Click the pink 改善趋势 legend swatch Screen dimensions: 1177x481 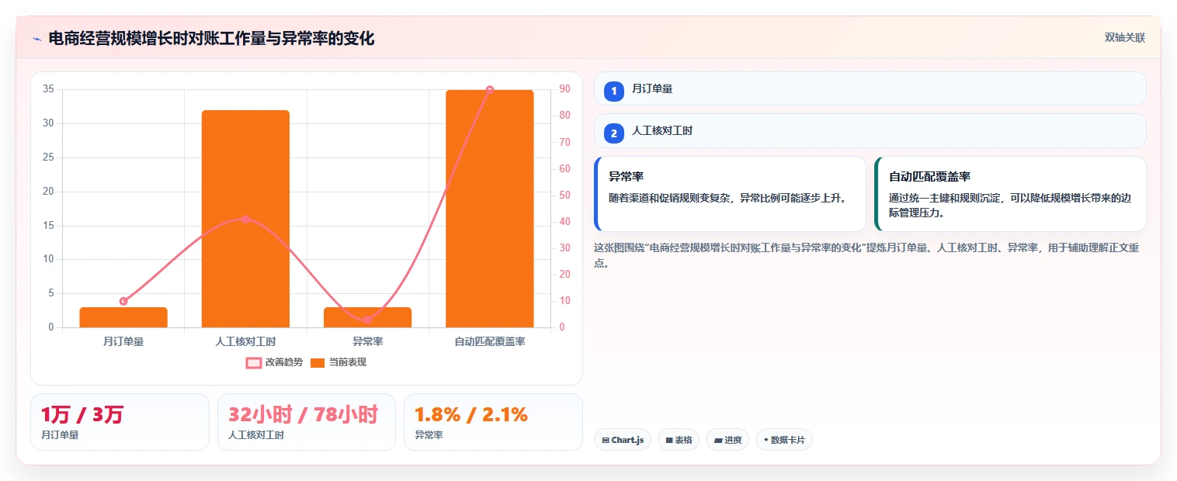click(x=254, y=363)
